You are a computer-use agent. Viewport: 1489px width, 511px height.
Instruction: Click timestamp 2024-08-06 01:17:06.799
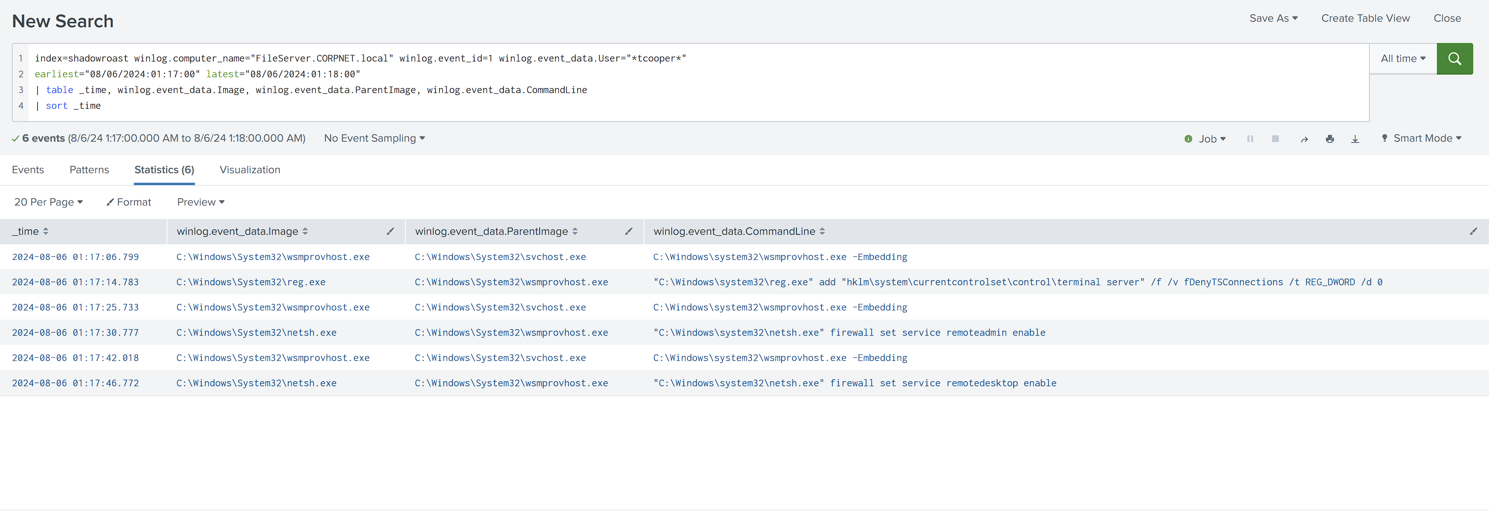pyautogui.click(x=75, y=257)
